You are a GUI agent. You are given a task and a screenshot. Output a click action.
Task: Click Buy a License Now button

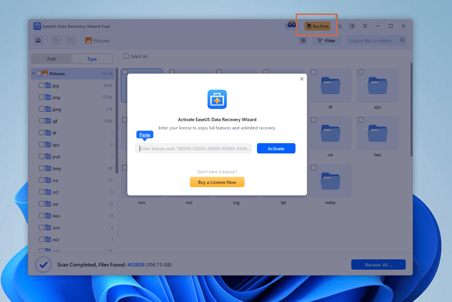pyautogui.click(x=217, y=182)
